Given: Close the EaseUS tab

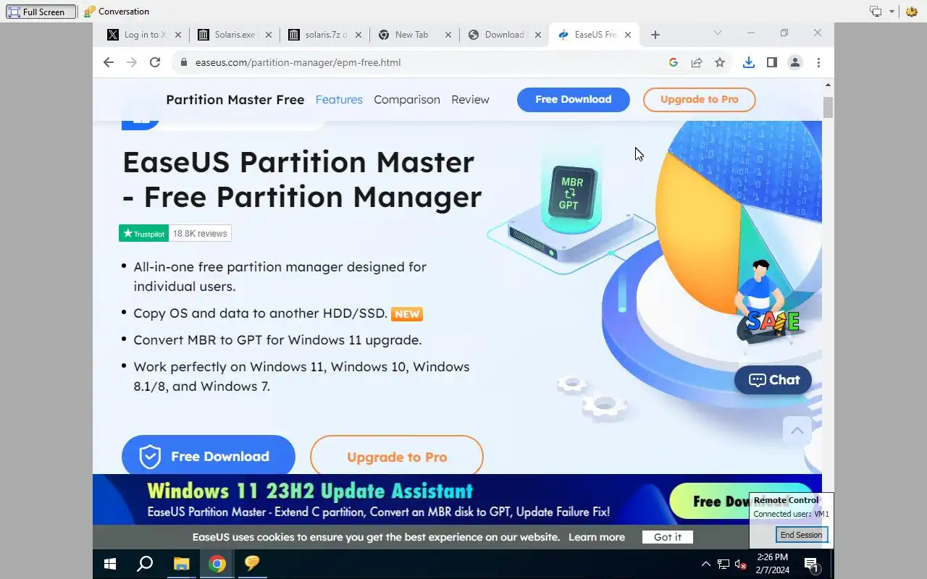Looking at the screenshot, I should click(628, 35).
